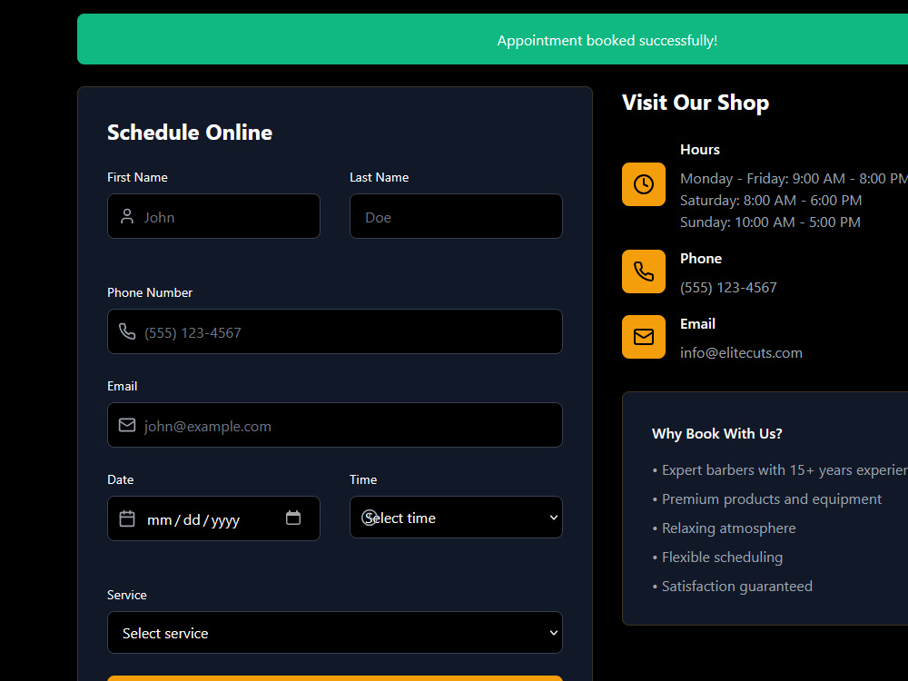
Task: Focus the First Name input field
Action: 213,216
